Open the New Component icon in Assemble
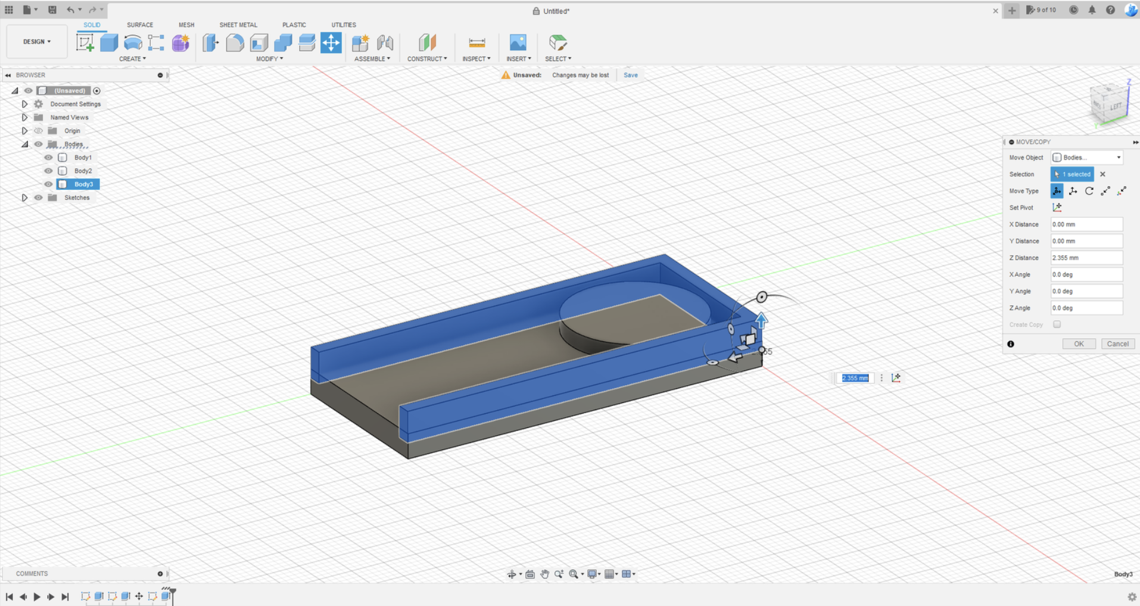Image resolution: width=1140 pixels, height=606 pixels. click(x=360, y=43)
